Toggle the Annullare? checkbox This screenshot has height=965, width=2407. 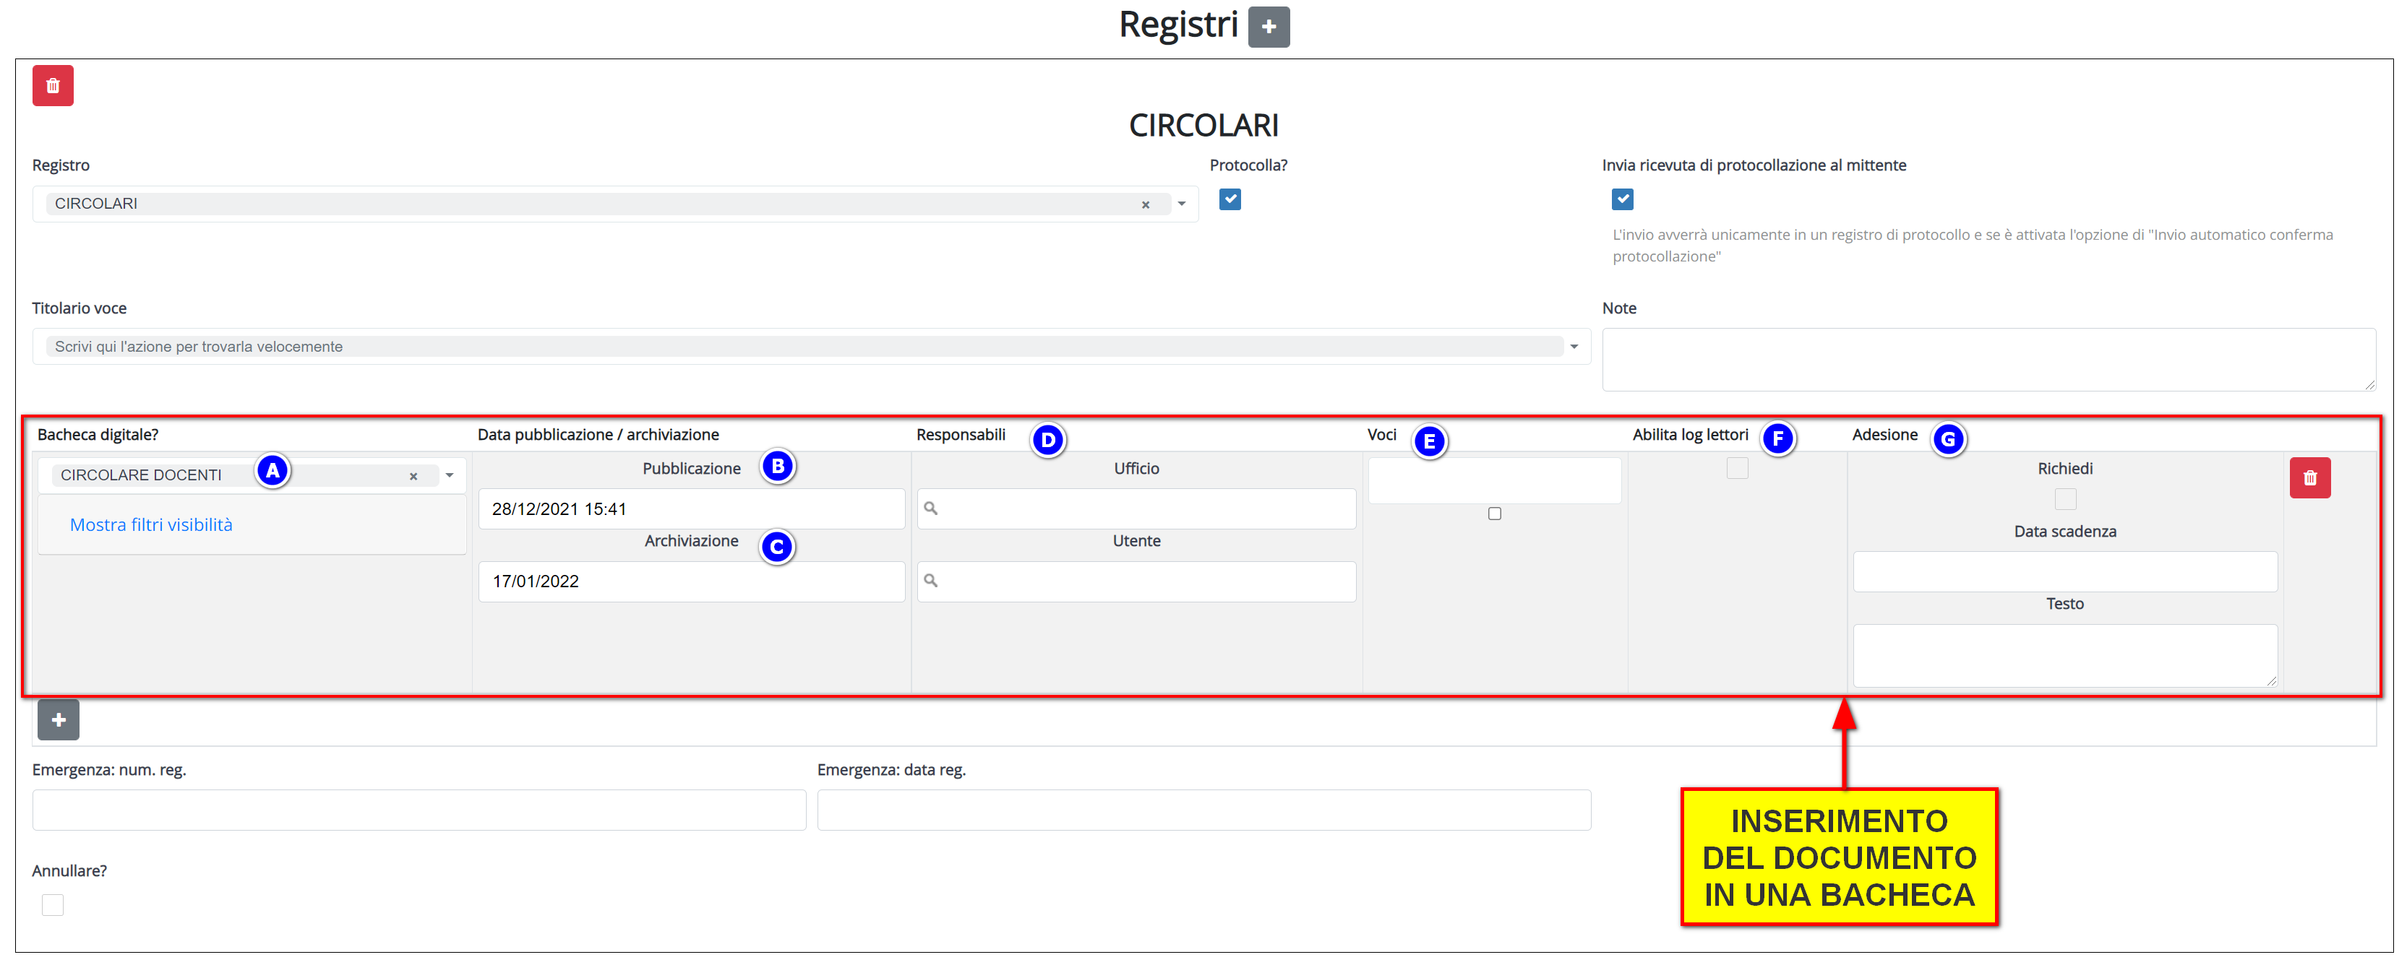(52, 905)
